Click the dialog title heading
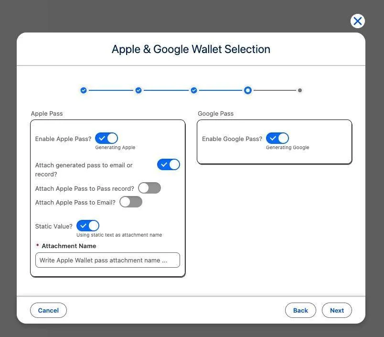Screen dimensions: 384x337 (191, 49)
